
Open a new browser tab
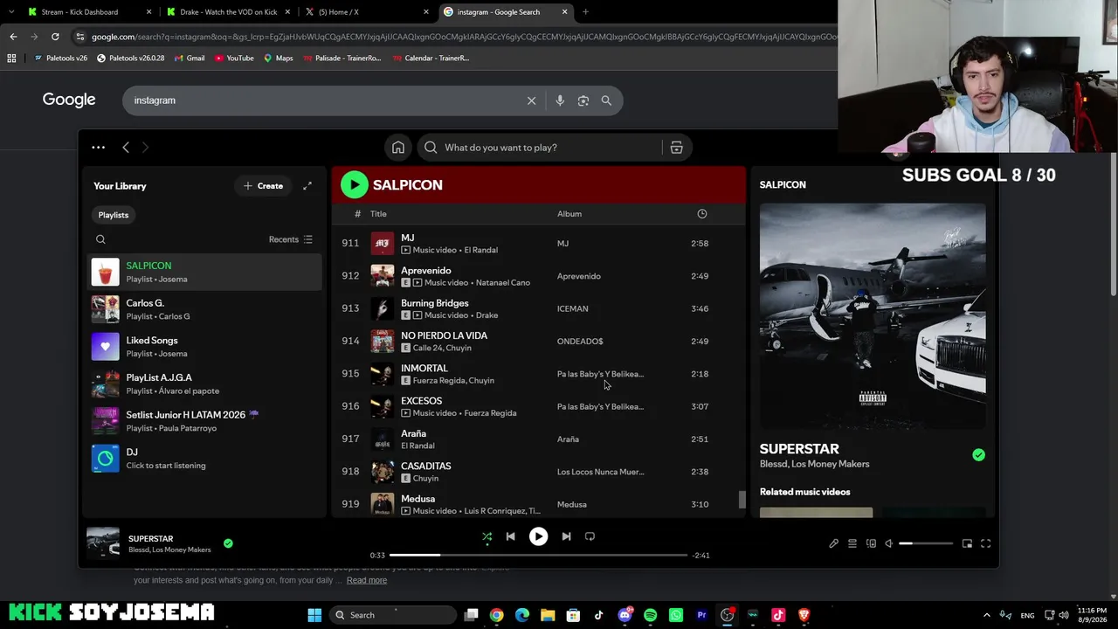pos(585,12)
